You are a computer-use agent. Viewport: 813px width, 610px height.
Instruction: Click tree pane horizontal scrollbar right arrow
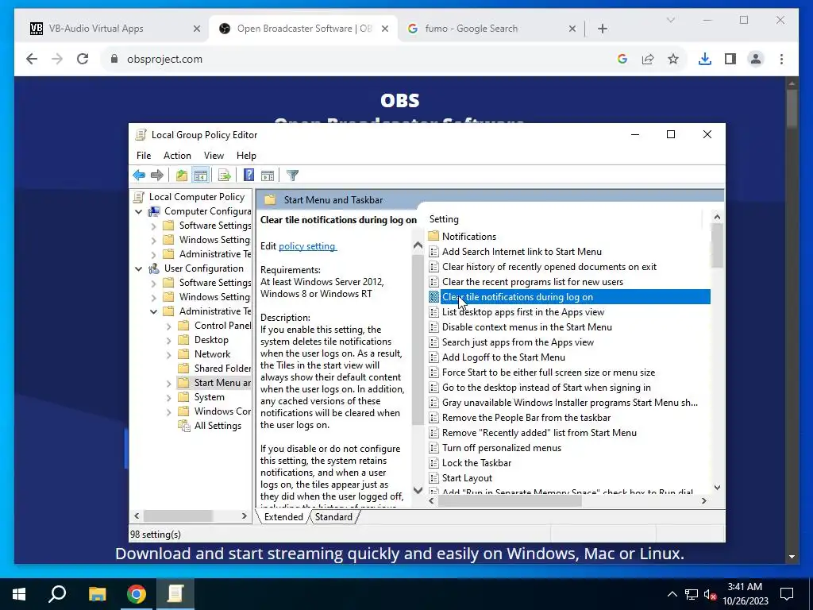pyautogui.click(x=245, y=516)
